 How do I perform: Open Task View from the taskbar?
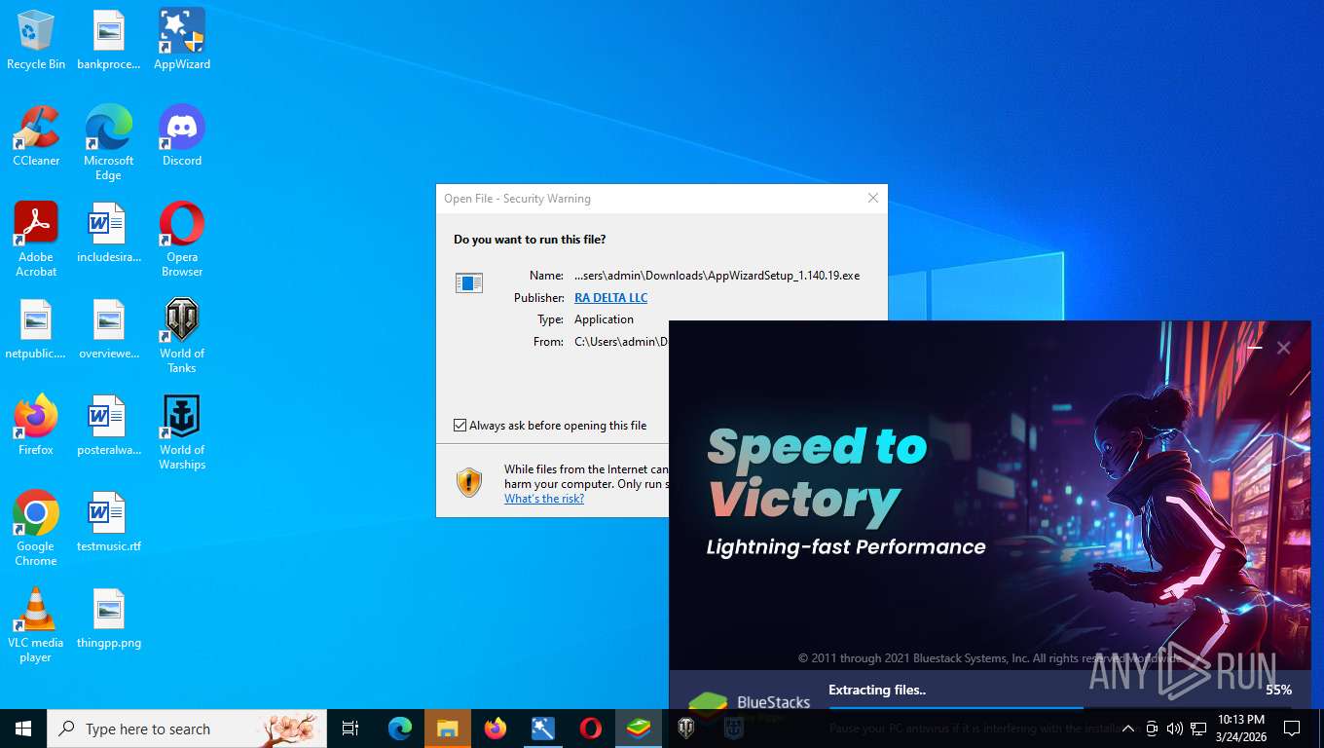point(350,729)
